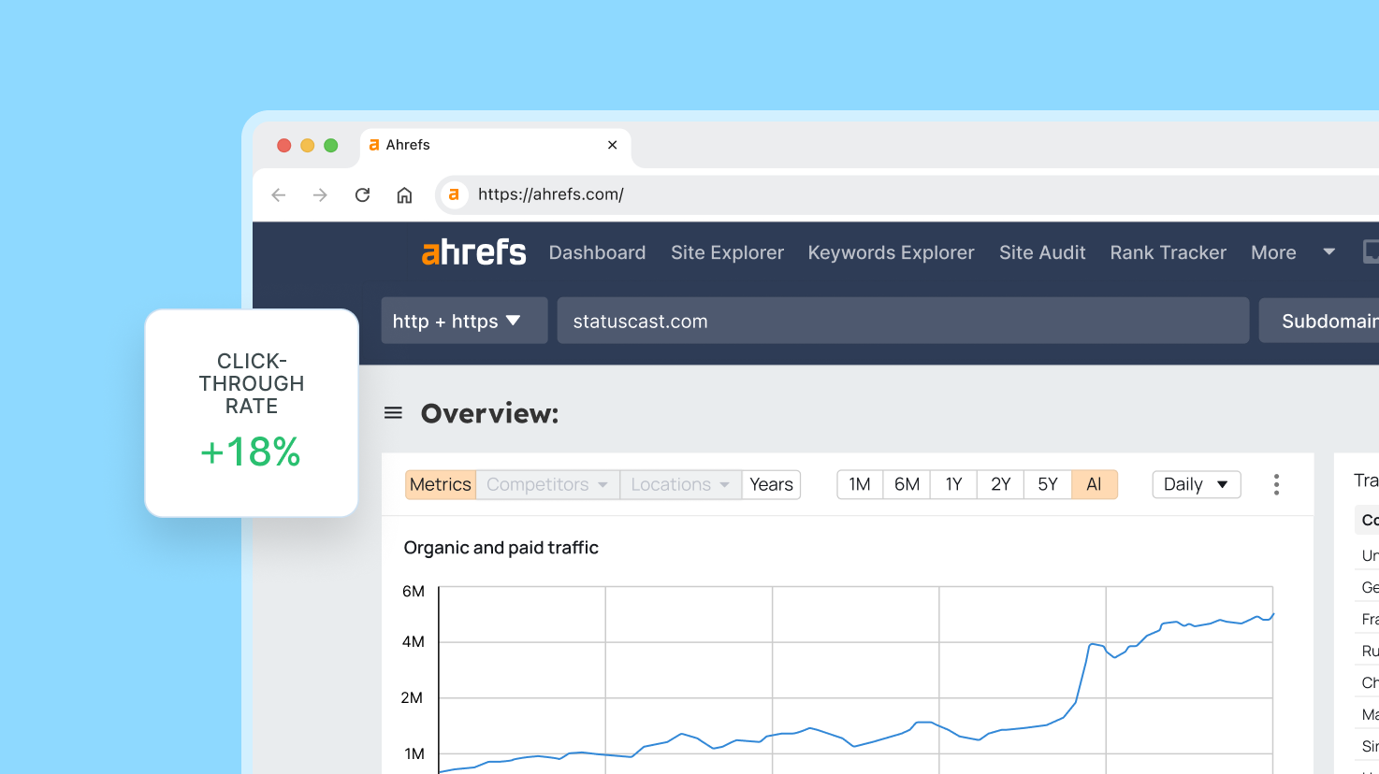
Task: Click the ahrefs logo
Action: point(473,252)
